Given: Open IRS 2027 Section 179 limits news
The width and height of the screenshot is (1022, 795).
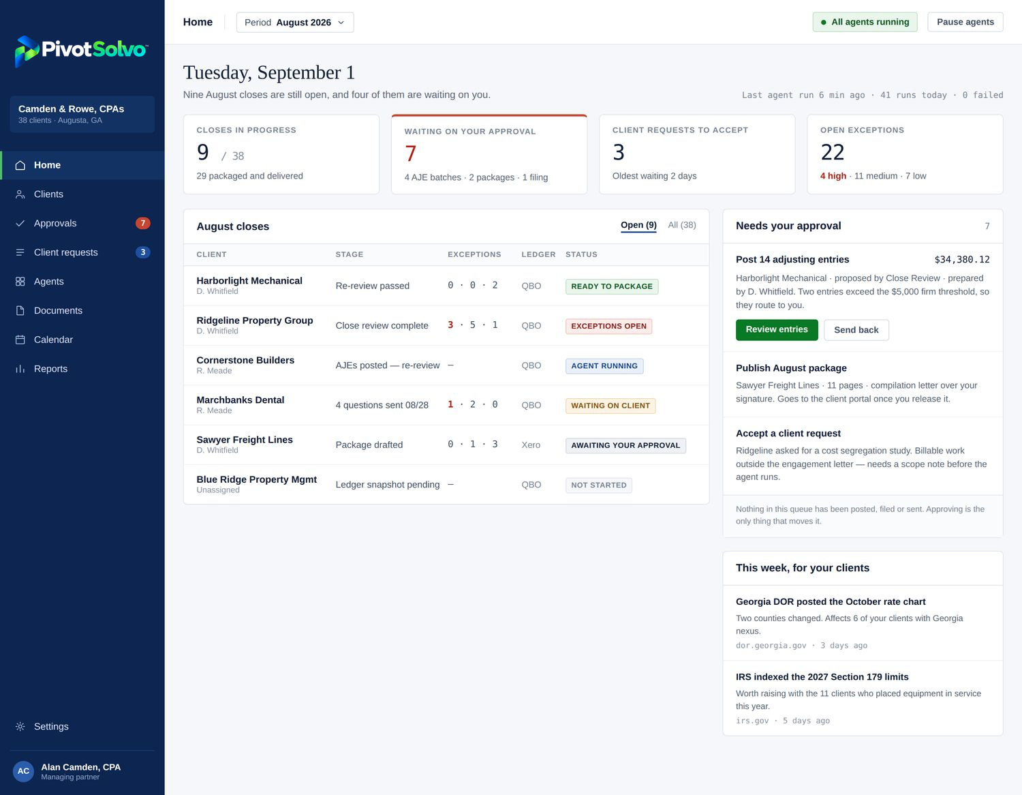Looking at the screenshot, I should point(863,698).
